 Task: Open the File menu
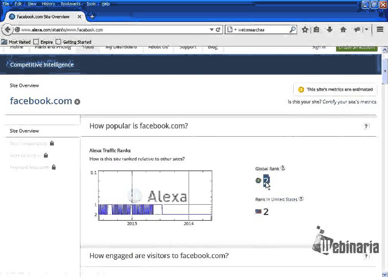point(5,4)
